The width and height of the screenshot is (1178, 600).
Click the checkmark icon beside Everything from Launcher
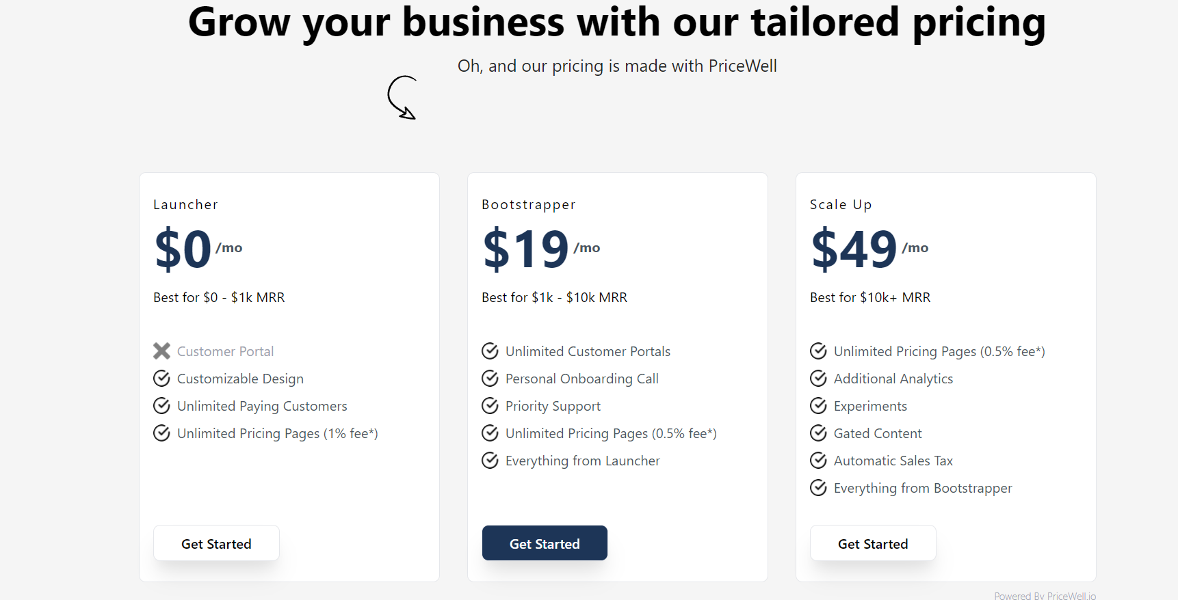490,461
